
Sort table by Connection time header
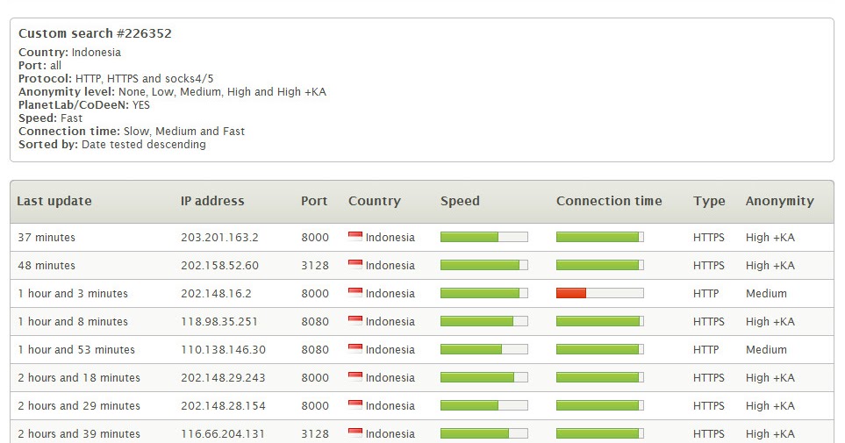coord(609,201)
